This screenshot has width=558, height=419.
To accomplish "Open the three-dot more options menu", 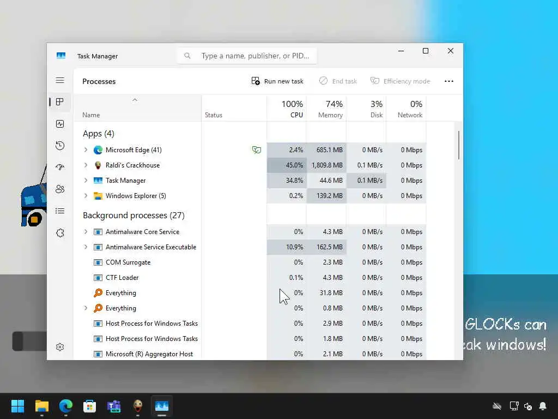I will click(x=449, y=81).
